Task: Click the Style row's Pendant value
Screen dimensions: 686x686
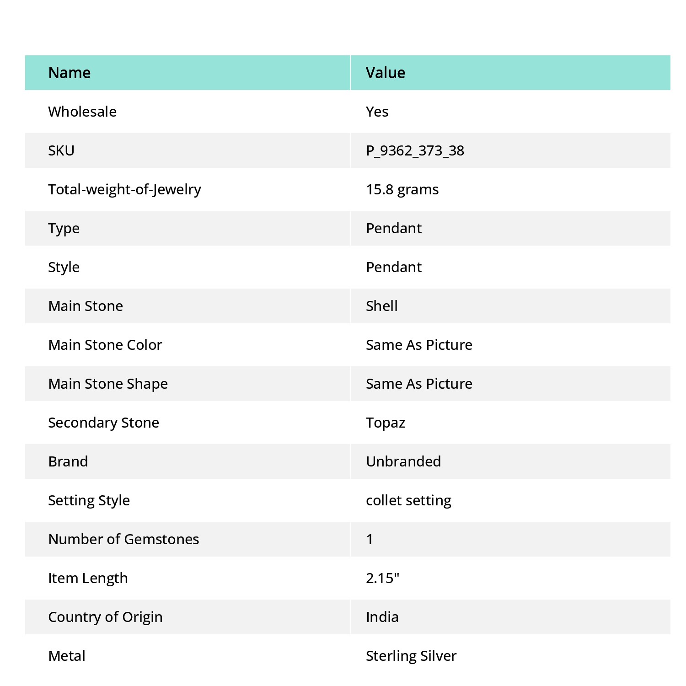Action: tap(394, 267)
